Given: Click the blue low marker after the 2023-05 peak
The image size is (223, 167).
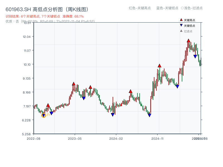Looking at the screenshot, I should [x=84, y=98].
